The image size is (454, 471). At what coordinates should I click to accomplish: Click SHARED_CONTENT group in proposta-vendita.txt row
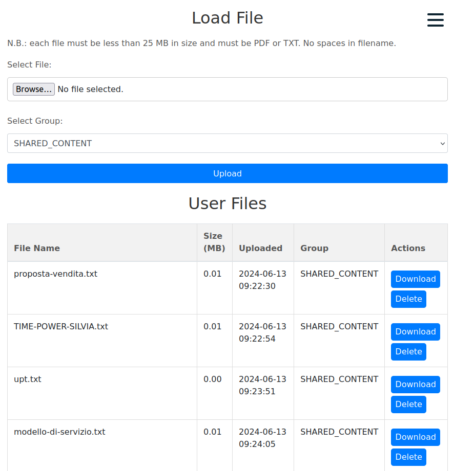click(x=339, y=274)
